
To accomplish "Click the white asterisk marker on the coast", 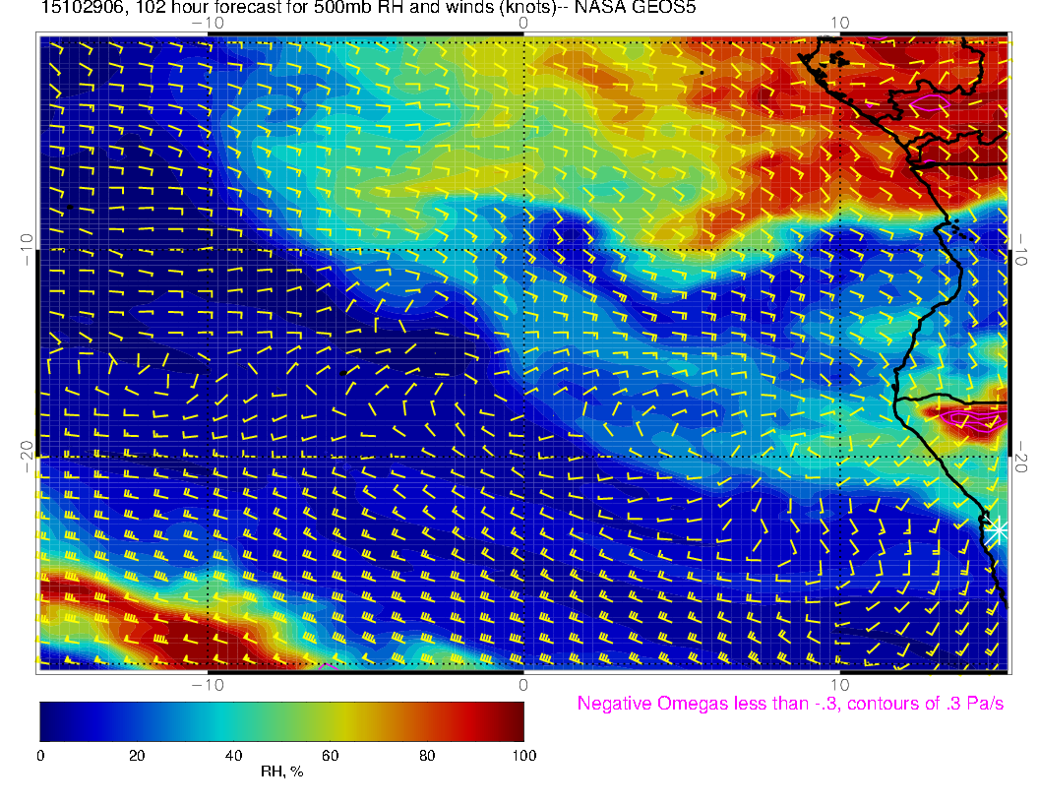I will 998,529.
